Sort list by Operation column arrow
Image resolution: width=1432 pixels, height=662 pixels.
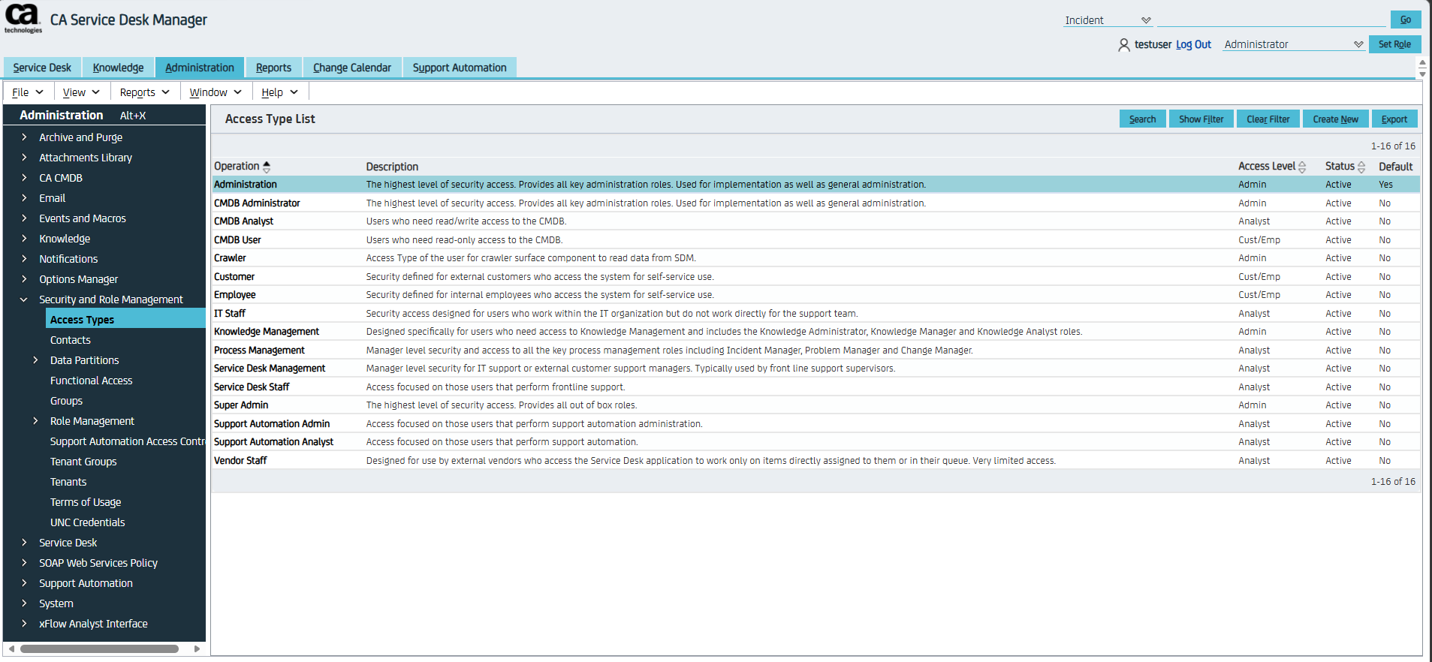coord(267,167)
